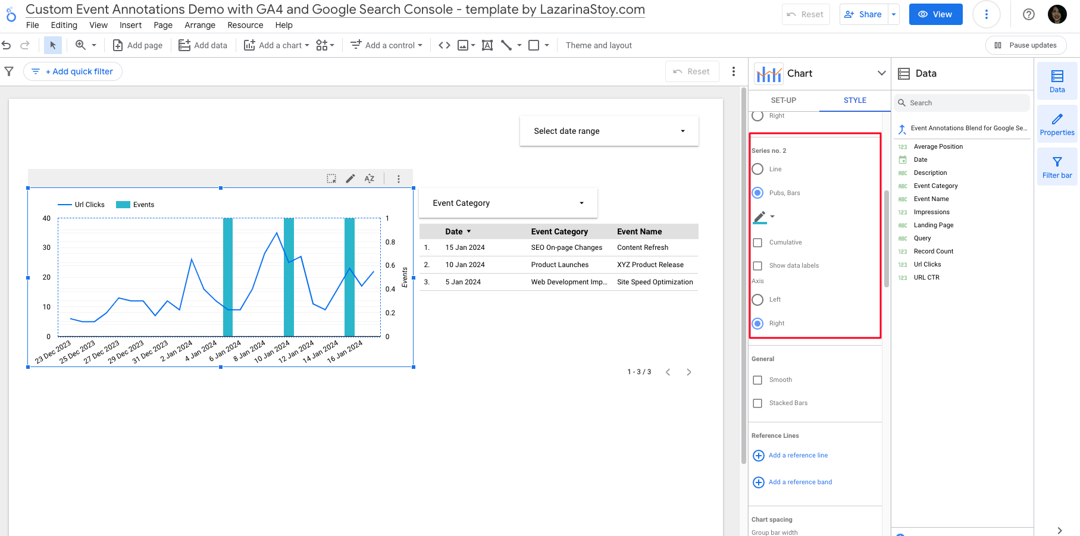Switch to the Properties panel
The width and height of the screenshot is (1080, 536).
tap(1057, 124)
